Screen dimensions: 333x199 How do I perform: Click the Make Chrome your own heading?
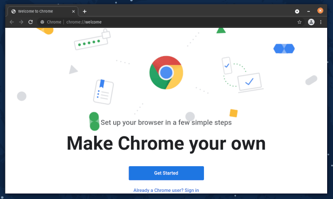tap(166, 143)
